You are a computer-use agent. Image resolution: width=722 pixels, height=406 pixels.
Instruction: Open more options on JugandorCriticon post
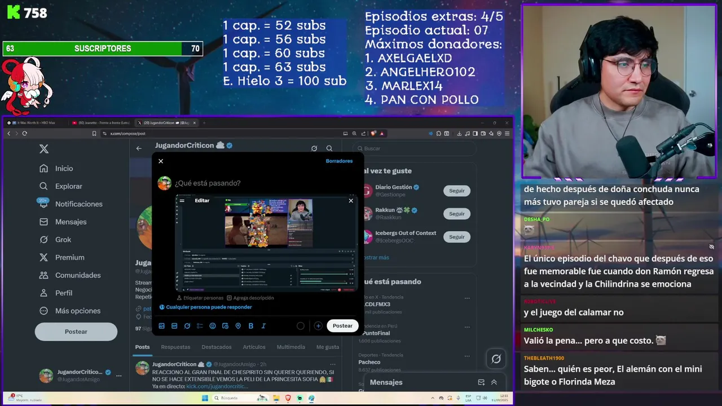click(332, 365)
